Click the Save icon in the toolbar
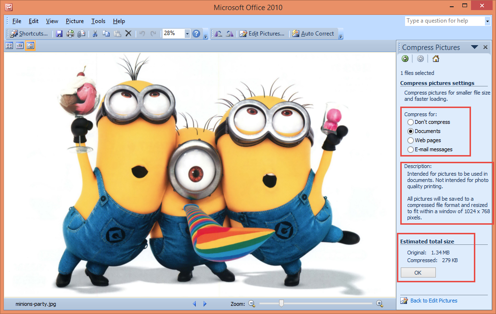This screenshot has width=496, height=314. pos(59,34)
